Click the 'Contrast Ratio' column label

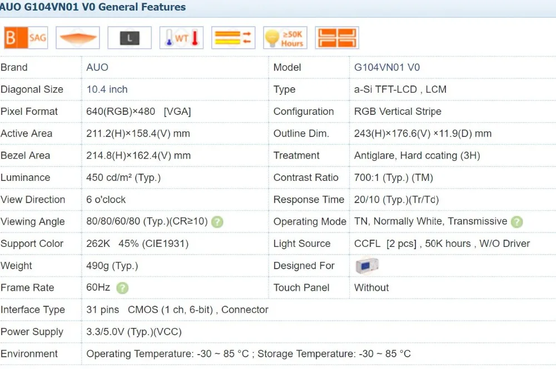click(x=306, y=177)
